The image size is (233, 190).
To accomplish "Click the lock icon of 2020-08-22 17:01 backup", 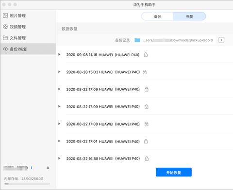I will coord(146,141).
